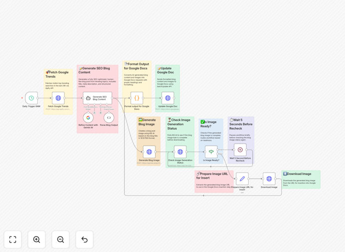Image resolution: width=345 pixels, height=252 pixels.
Task: Click the output connector of Daily Trigger 8AM
Action: (38, 98)
